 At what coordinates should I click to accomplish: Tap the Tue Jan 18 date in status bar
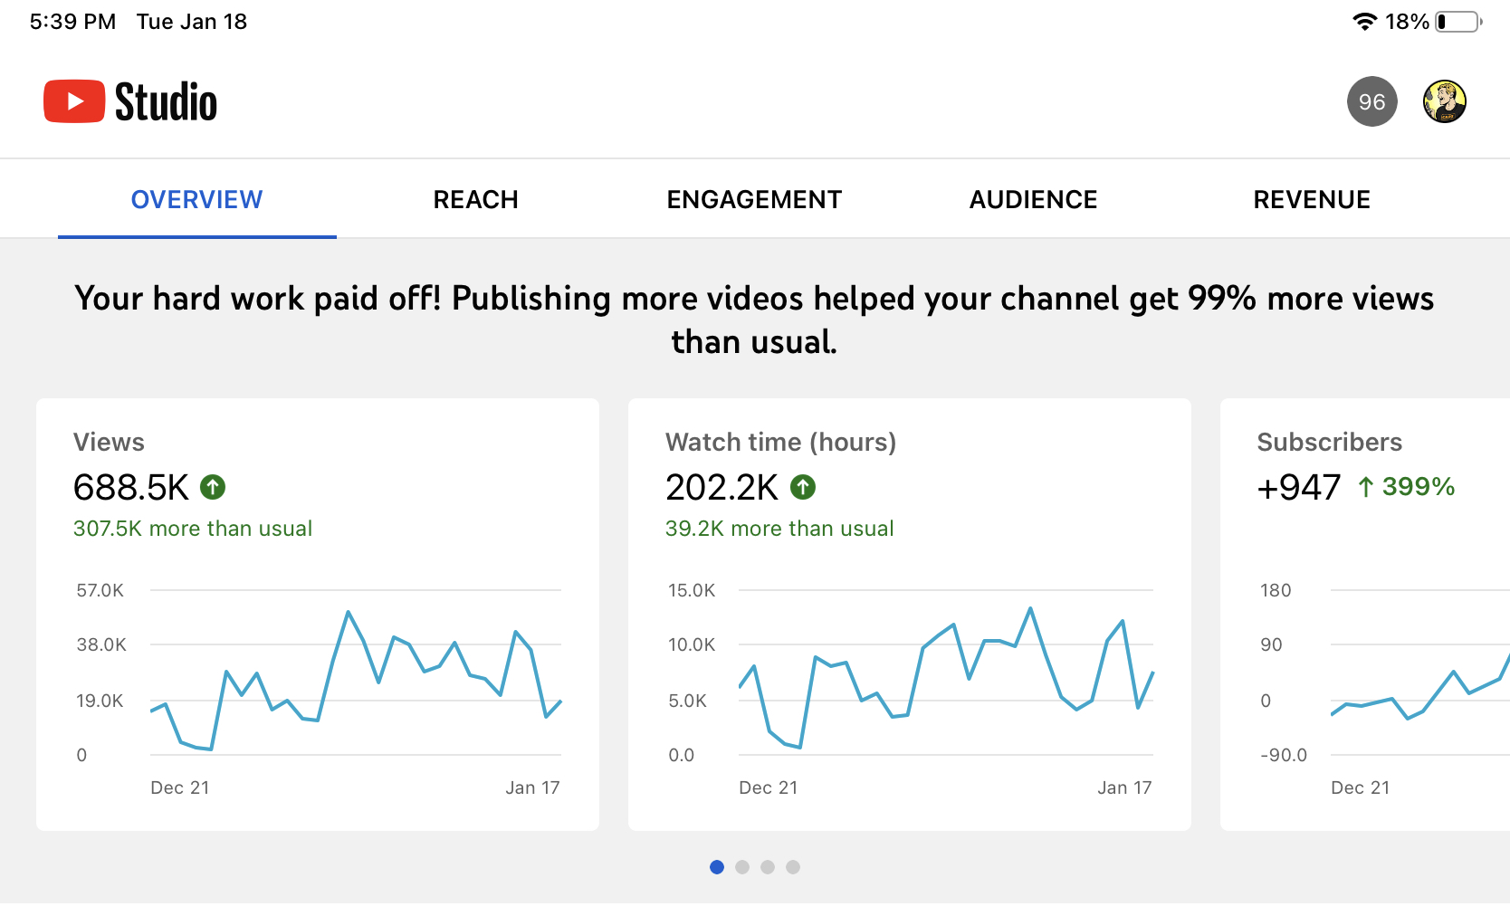tap(192, 22)
